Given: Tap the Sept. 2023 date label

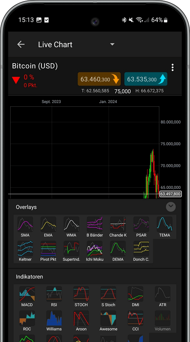Looking at the screenshot, I should tap(51, 101).
